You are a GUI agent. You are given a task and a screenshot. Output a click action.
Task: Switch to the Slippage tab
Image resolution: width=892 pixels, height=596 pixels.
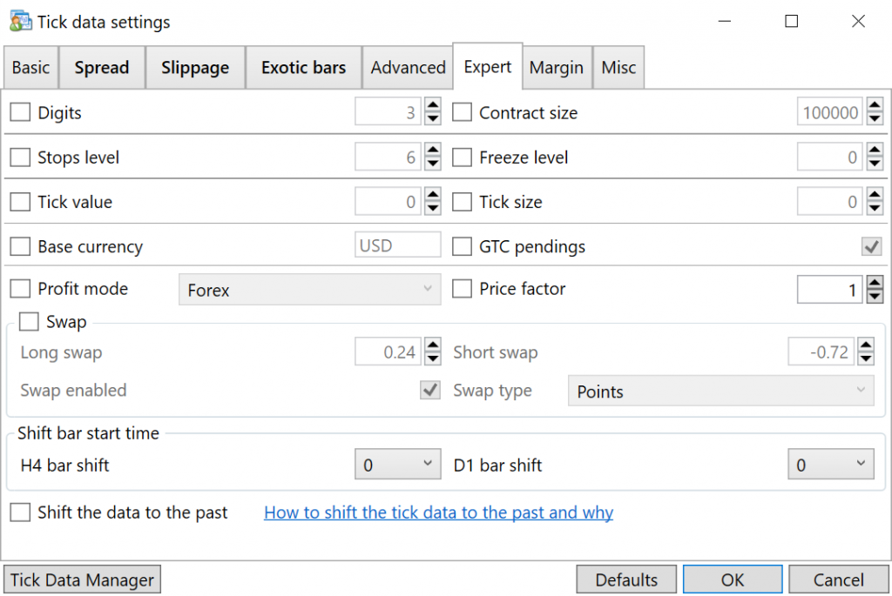click(x=195, y=68)
